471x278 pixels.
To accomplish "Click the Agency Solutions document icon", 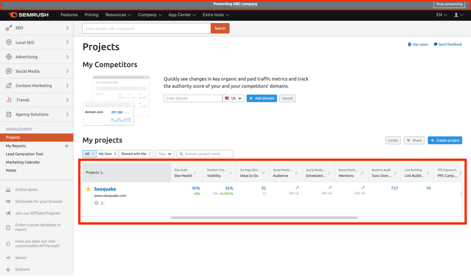I will click(9, 114).
